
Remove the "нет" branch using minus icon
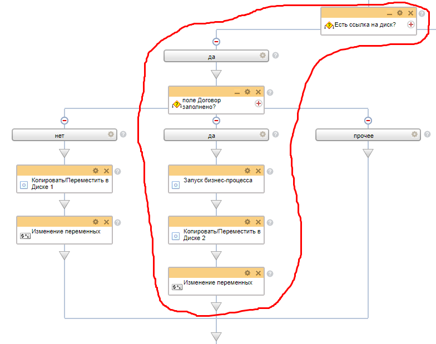point(65,120)
